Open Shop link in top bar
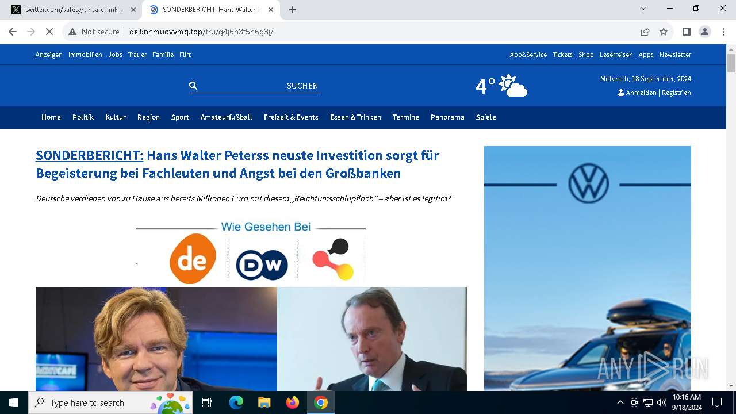The image size is (736, 414). click(x=586, y=55)
